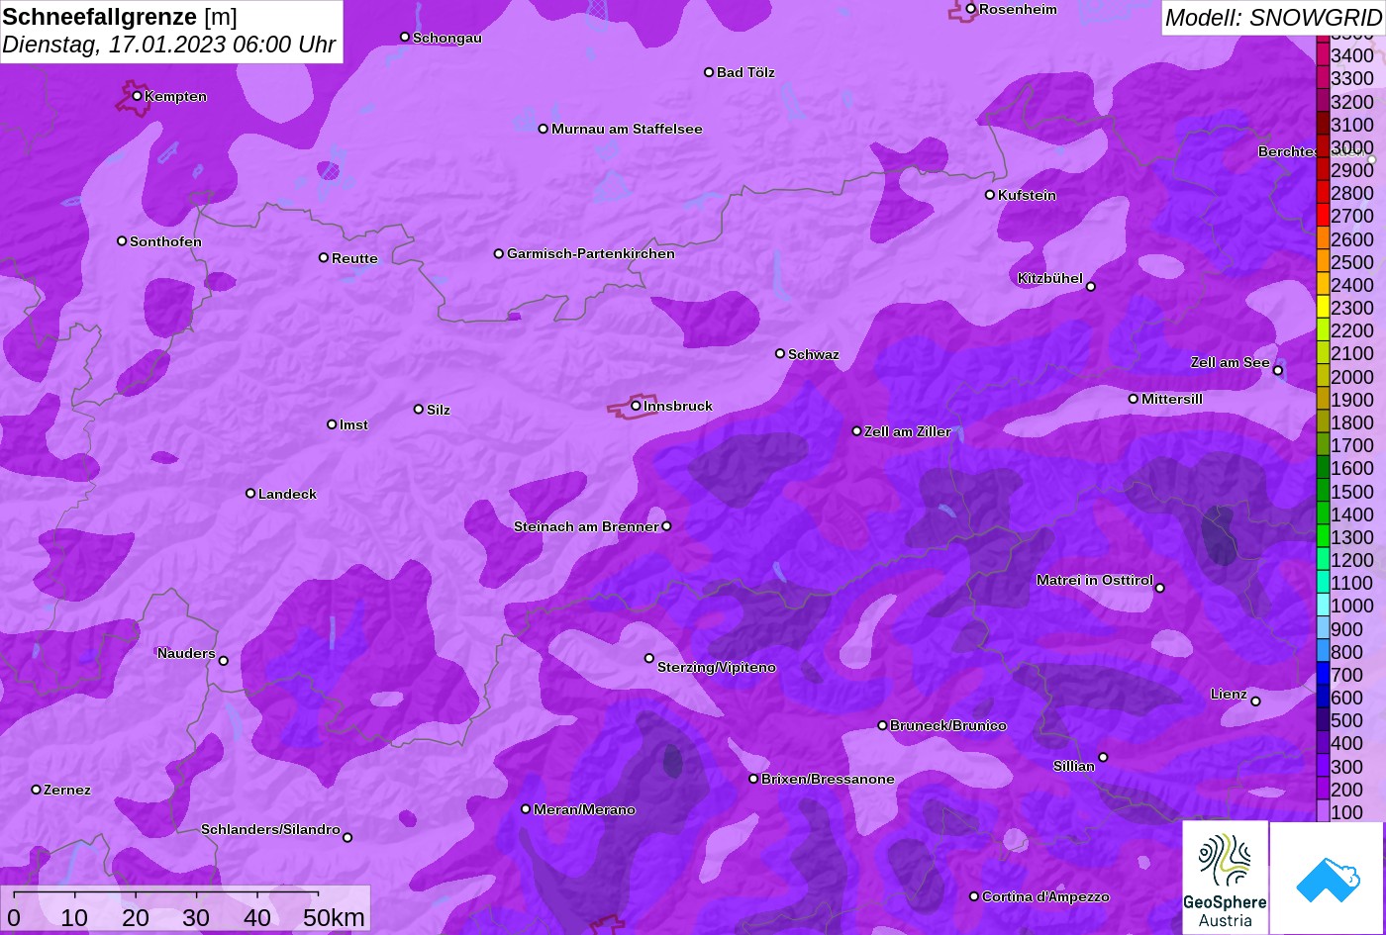
Task: Select the Kempten city marker
Action: coord(137,96)
